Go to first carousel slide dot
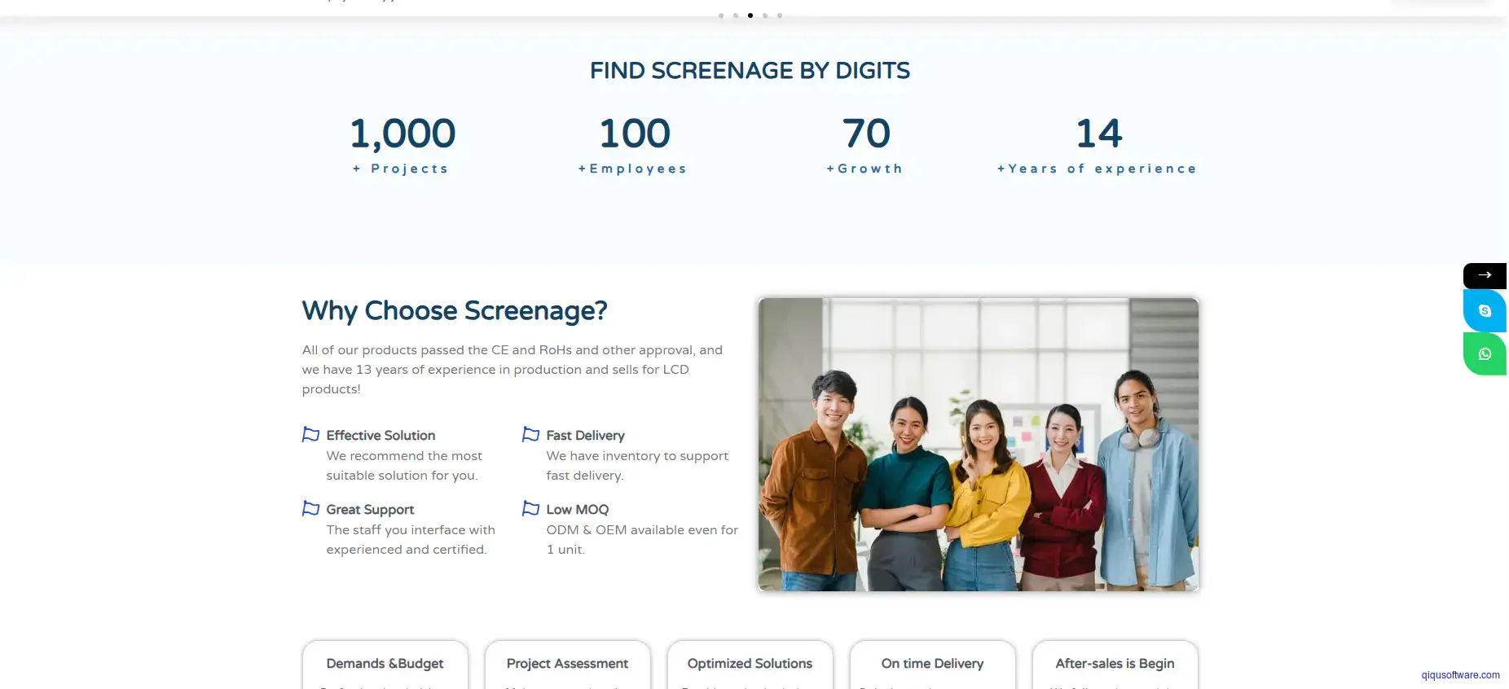 click(x=721, y=15)
